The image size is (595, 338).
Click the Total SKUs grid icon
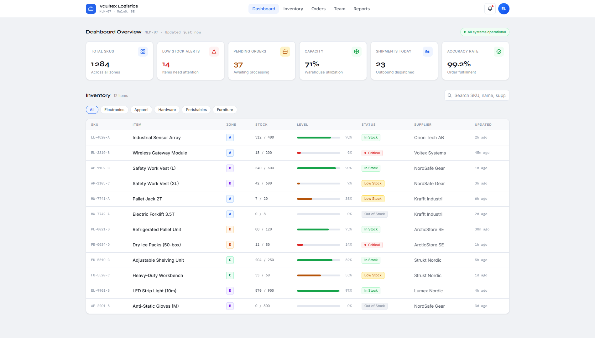pyautogui.click(x=143, y=52)
